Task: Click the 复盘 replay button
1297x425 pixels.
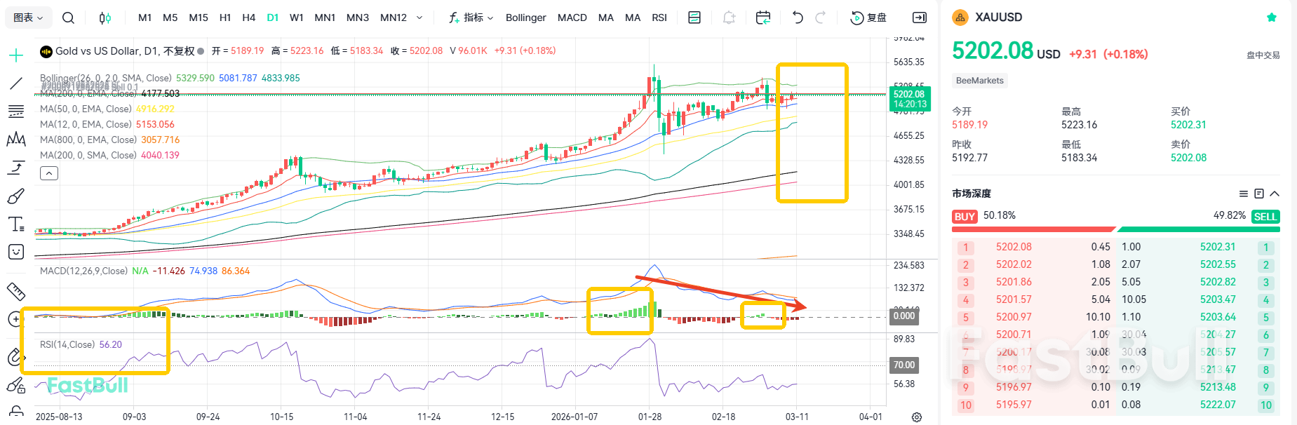Action: [868, 18]
